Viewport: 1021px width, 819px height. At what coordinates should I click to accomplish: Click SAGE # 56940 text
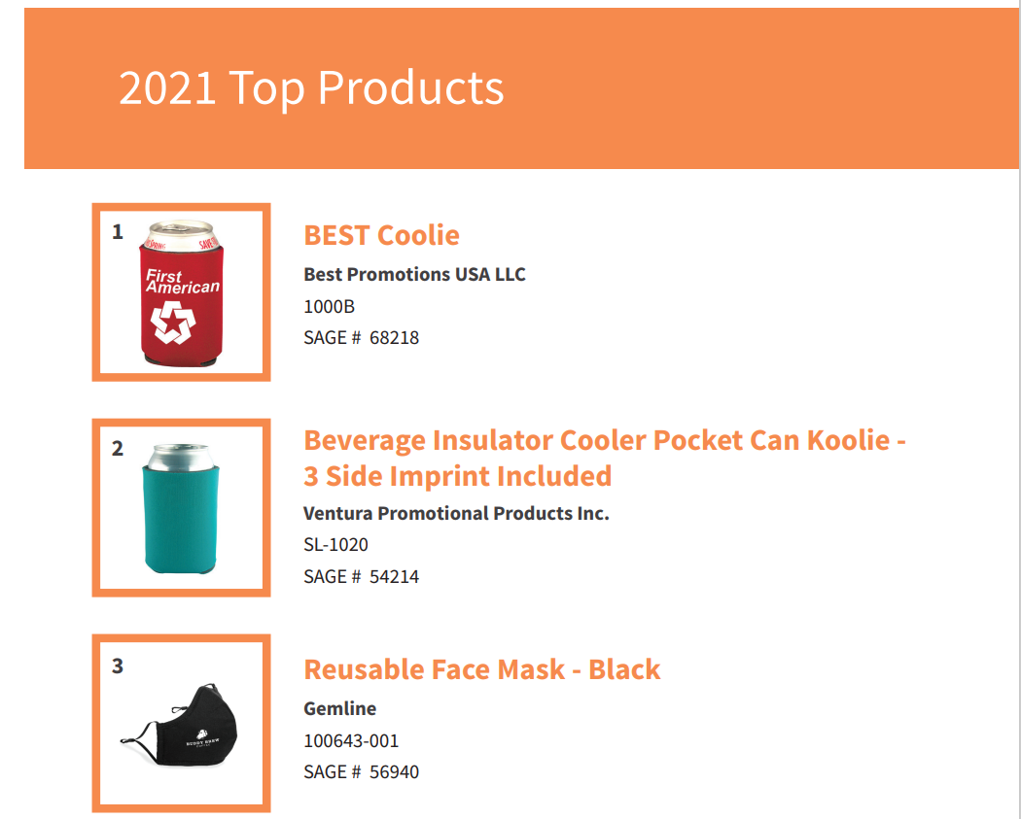362,771
